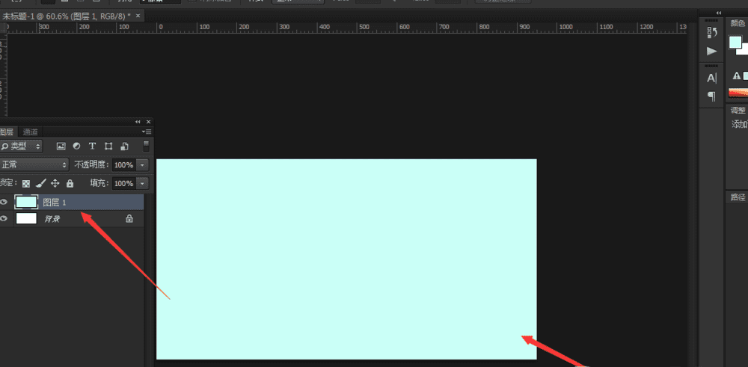This screenshot has height=367, width=748.
Task: Open the 填充 fill slider arrow
Action: 143,183
